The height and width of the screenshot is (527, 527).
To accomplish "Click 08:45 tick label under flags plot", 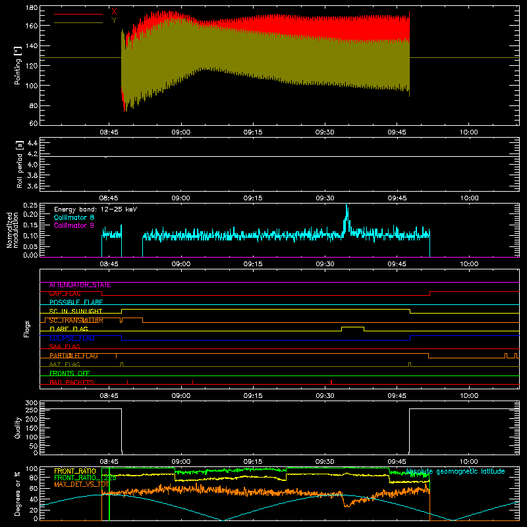I will click(109, 396).
